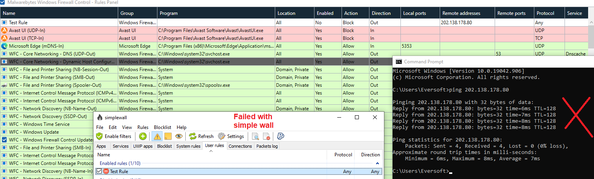Open the Blocklist menu in simplewall
Image resolution: width=594 pixels, height=179 pixels.
coord(162,127)
